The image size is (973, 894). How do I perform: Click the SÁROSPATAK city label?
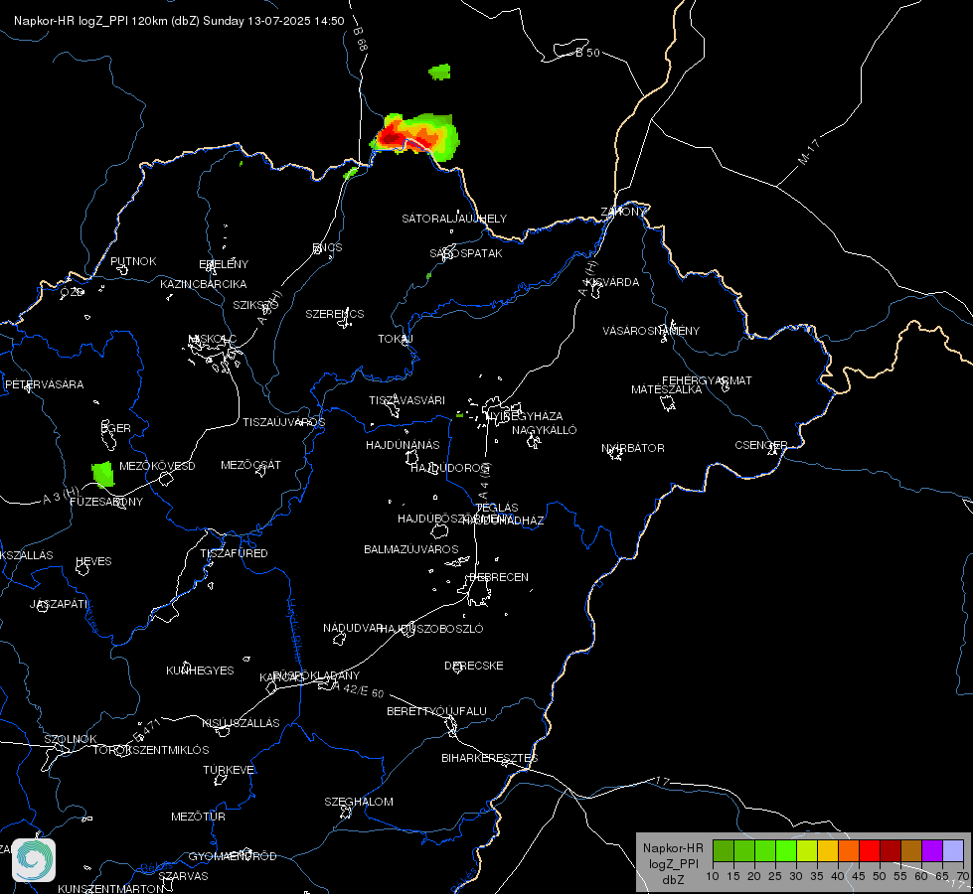[466, 253]
